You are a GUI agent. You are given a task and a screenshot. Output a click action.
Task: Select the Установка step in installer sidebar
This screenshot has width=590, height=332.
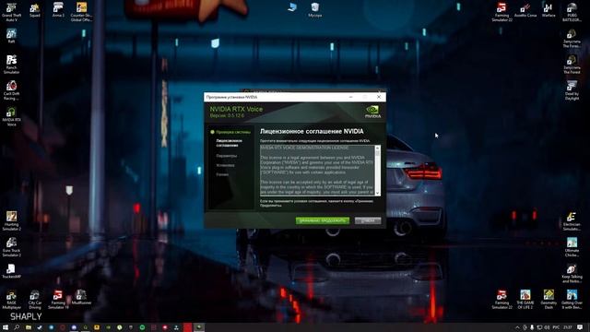[x=225, y=165]
